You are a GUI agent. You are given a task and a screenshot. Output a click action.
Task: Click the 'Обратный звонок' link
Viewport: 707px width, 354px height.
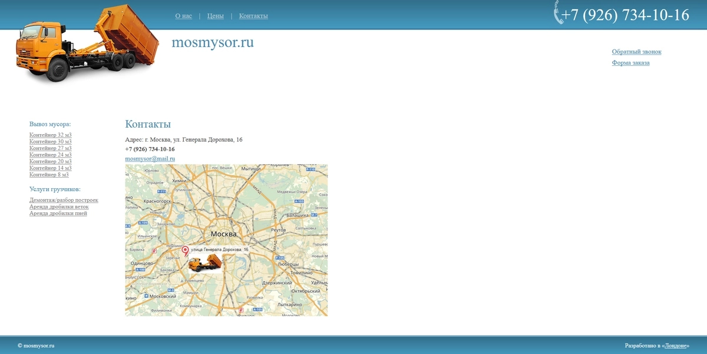tap(636, 52)
